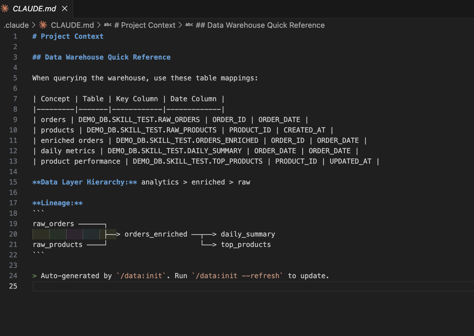Click the breadcrumb chevron after .claude
The width and height of the screenshot is (474, 336).
pyautogui.click(x=34, y=25)
